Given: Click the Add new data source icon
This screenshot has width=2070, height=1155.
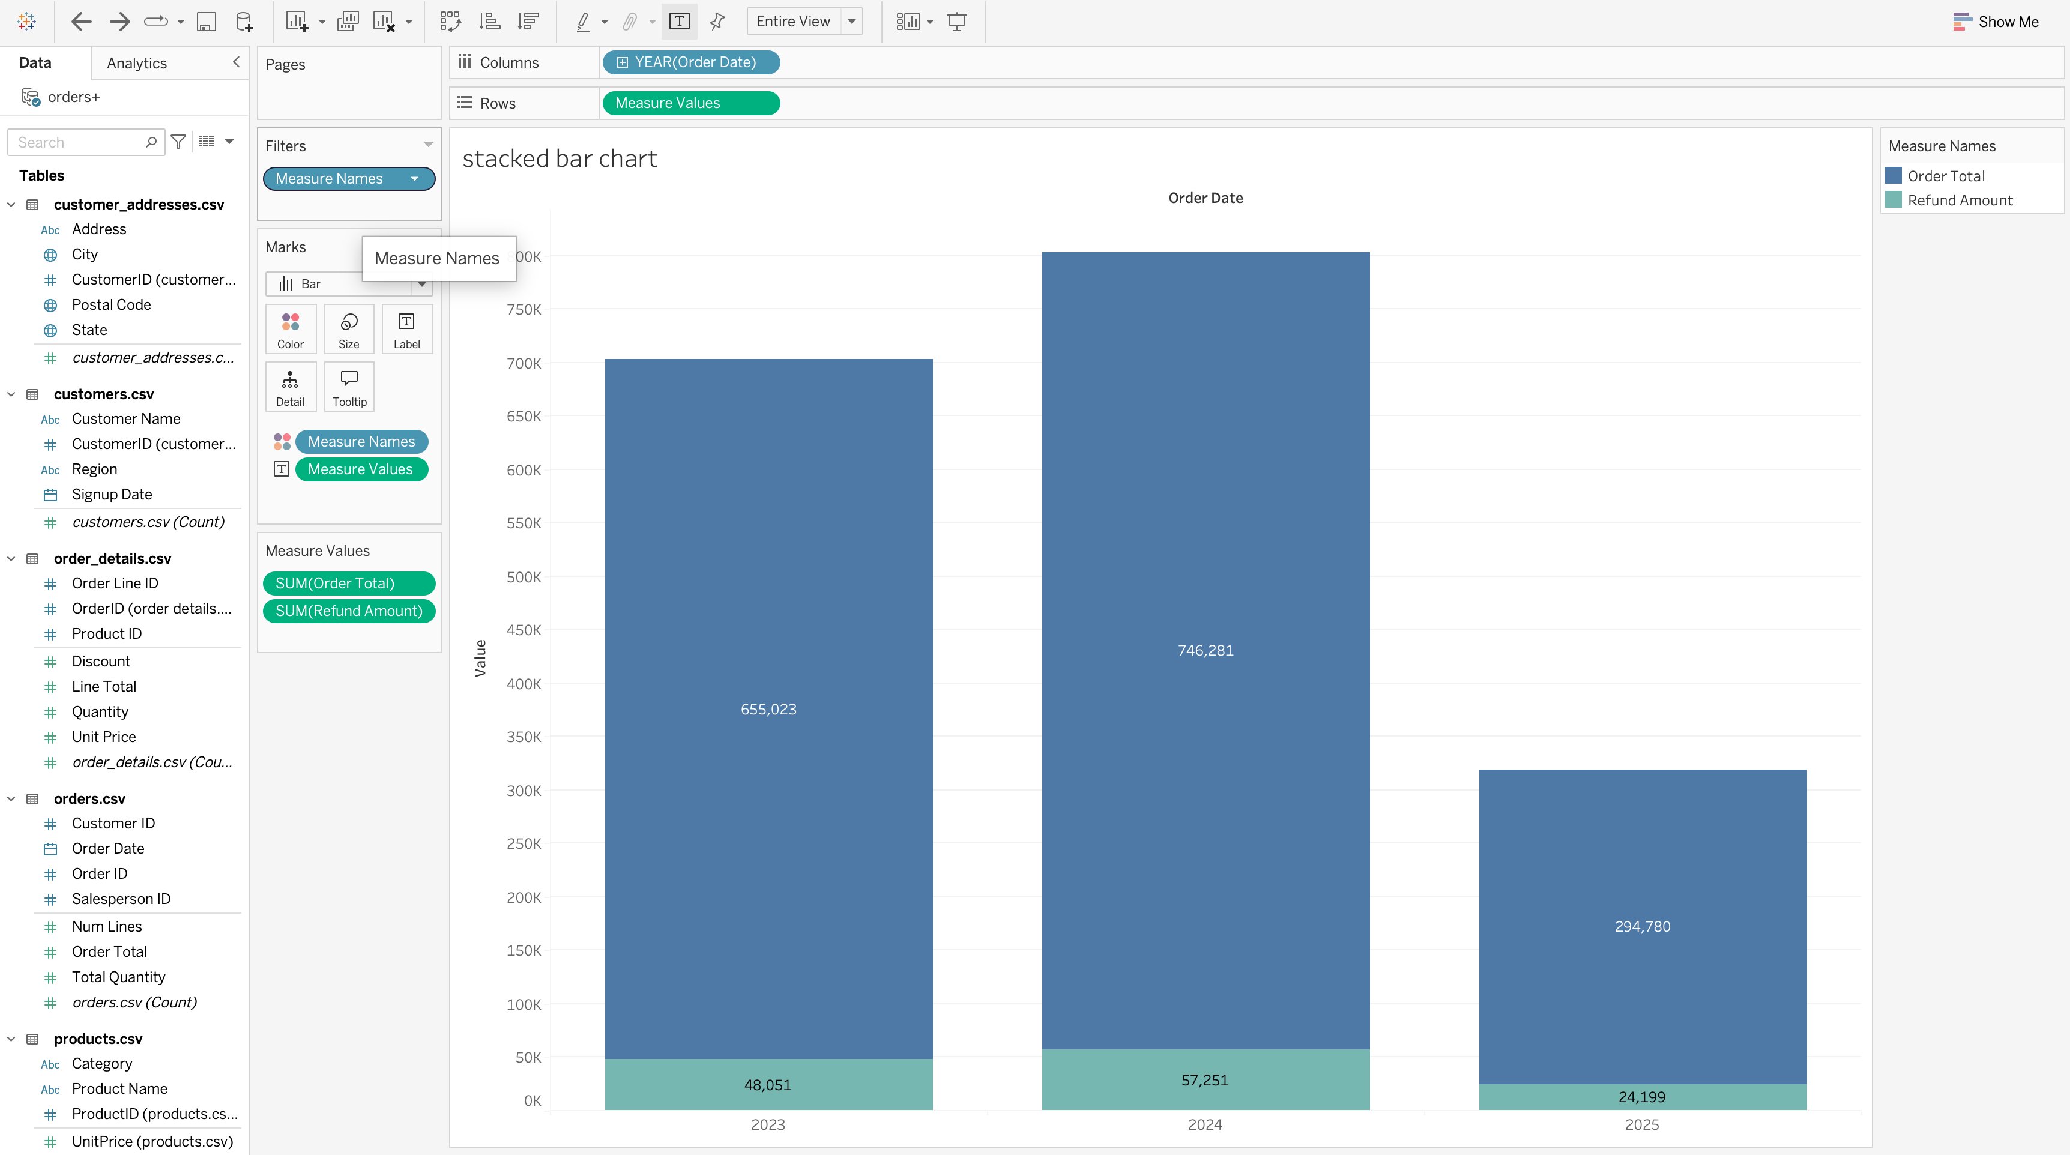Looking at the screenshot, I should point(244,22).
